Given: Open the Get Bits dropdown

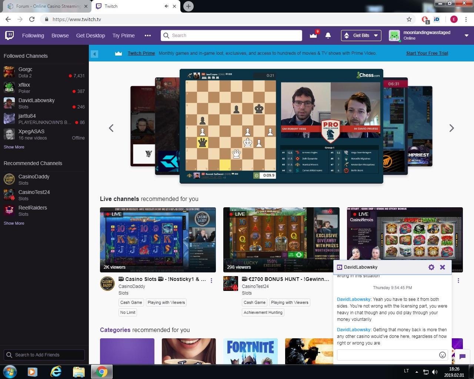Looking at the screenshot, I should (361, 36).
